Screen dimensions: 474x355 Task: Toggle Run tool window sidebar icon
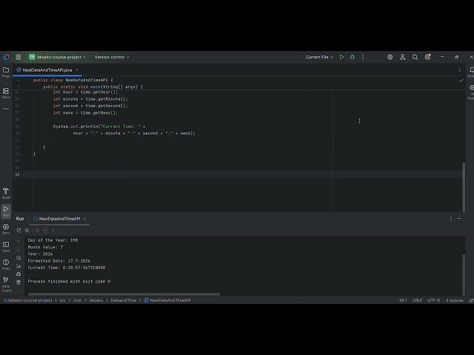(x=6, y=211)
